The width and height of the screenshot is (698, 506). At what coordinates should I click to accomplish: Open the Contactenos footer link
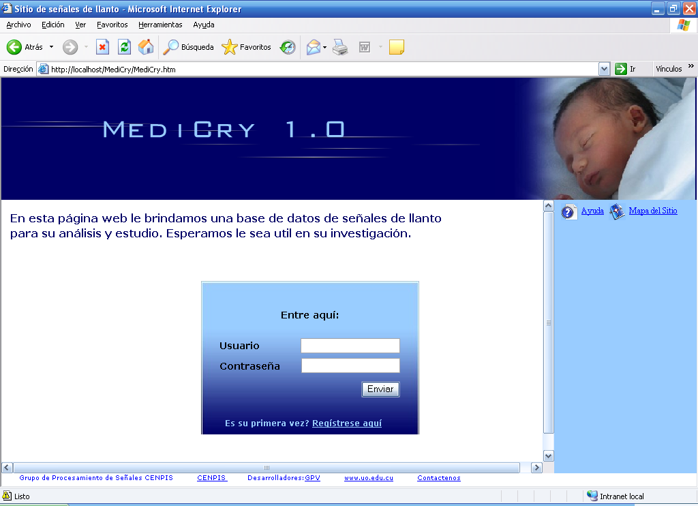[438, 478]
